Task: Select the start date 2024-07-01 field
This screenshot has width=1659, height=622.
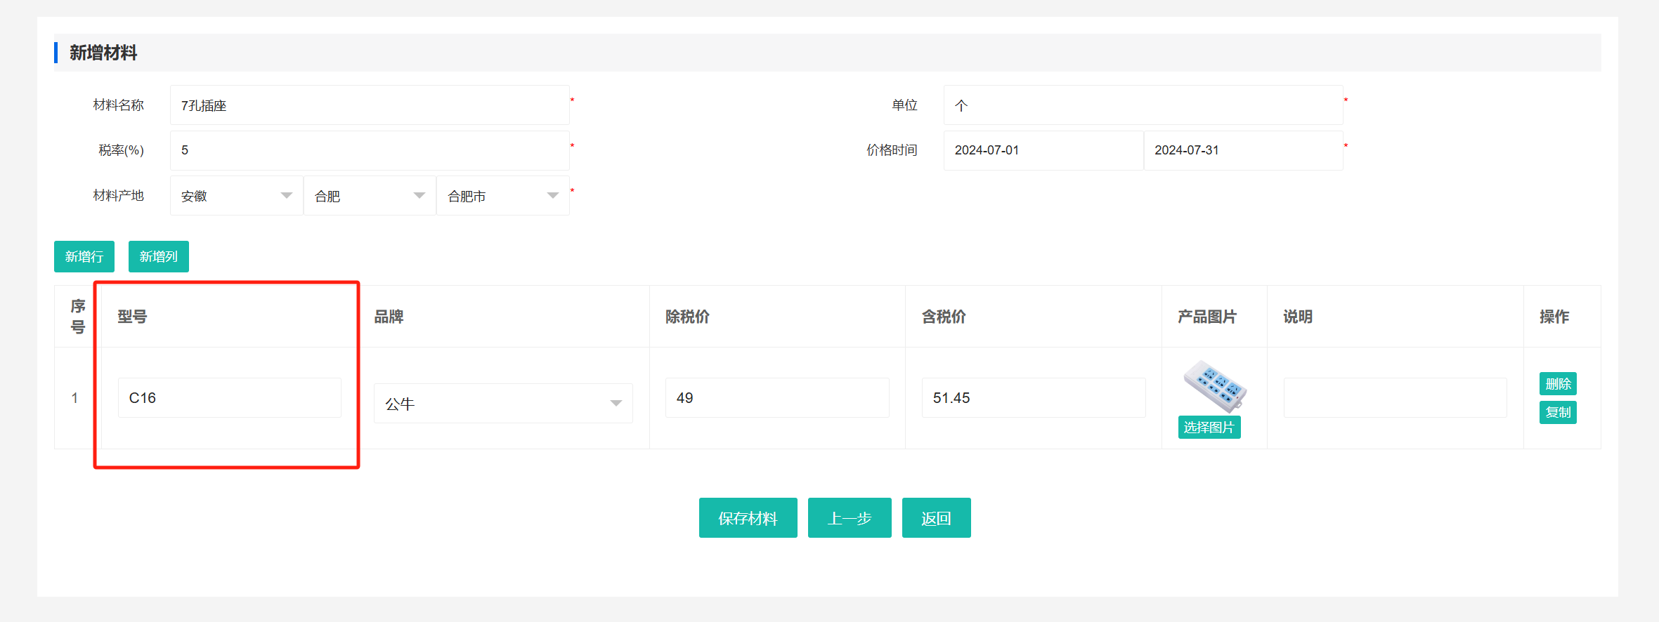Action: [x=1042, y=150]
